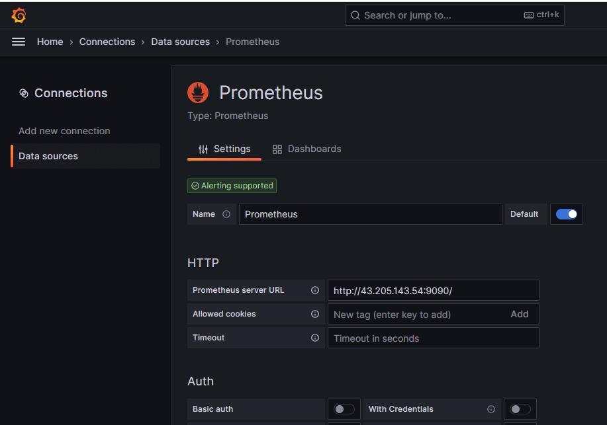Go to Data sources breadcrumb
Image resolution: width=607 pixels, height=425 pixels.
[x=181, y=42]
